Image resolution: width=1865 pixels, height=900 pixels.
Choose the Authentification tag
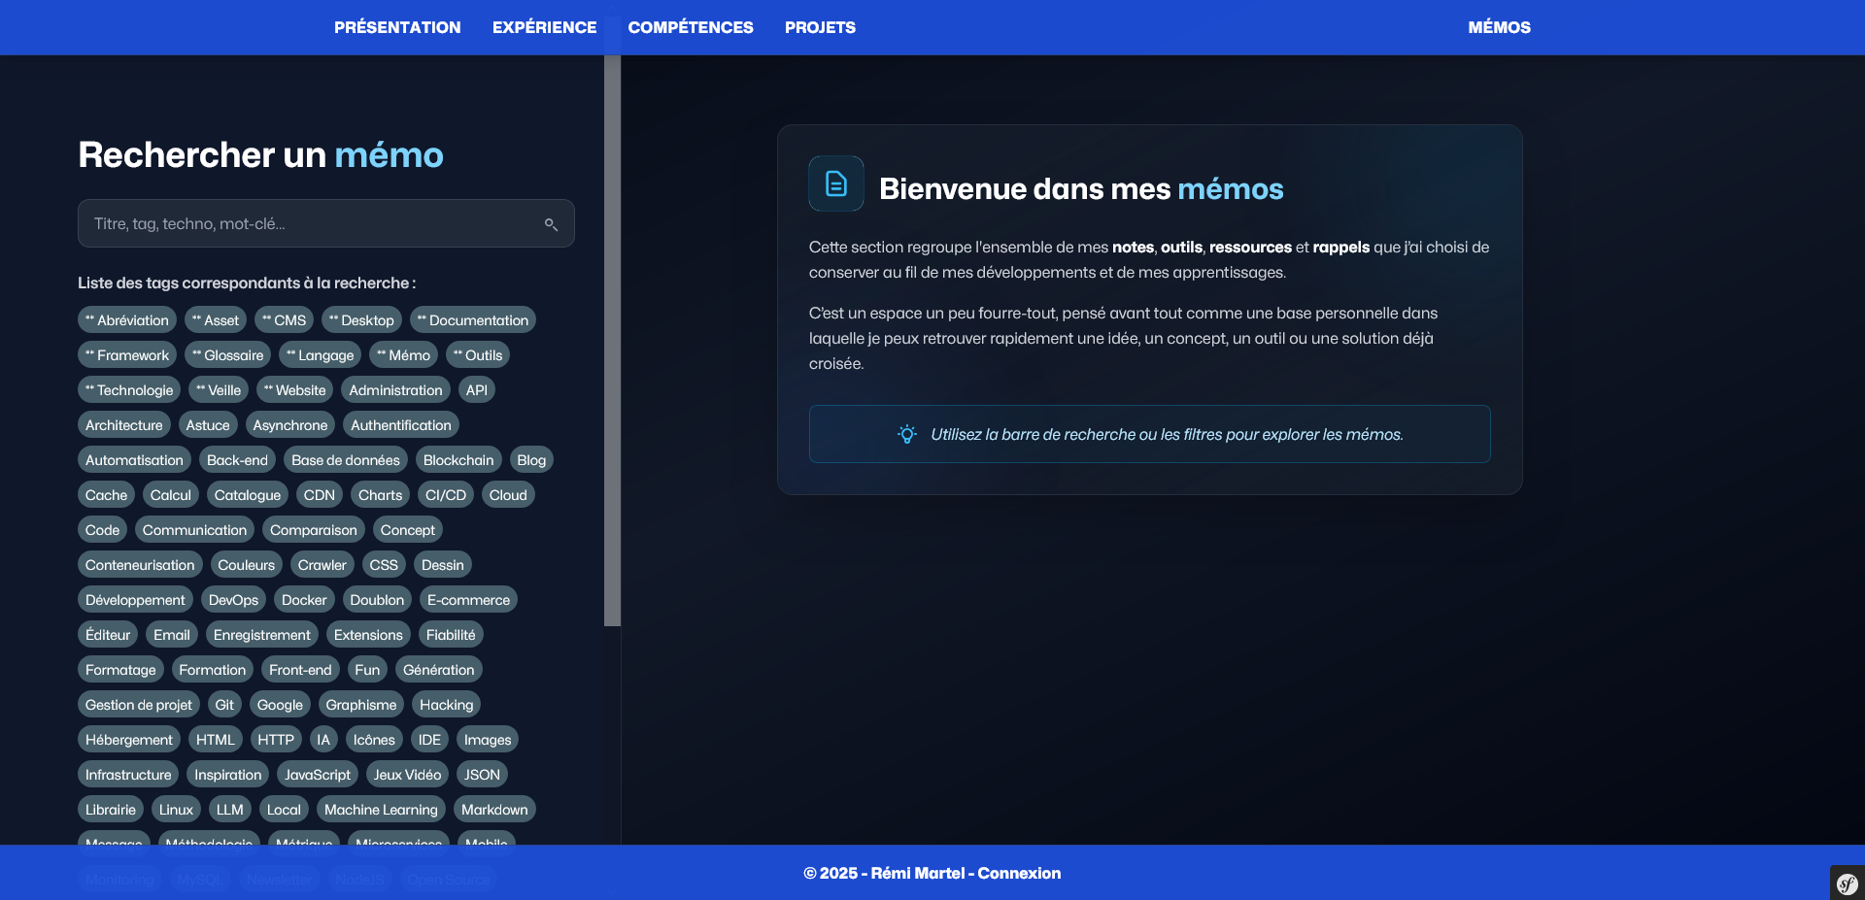pyautogui.click(x=400, y=425)
